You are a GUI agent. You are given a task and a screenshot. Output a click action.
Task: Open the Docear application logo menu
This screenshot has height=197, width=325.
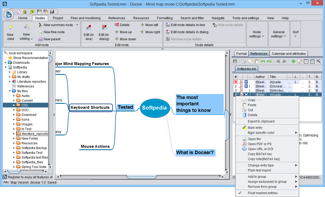(x=9, y=14)
